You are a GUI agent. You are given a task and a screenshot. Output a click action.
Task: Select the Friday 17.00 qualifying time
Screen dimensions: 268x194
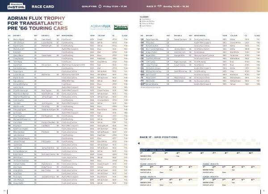(115, 6)
